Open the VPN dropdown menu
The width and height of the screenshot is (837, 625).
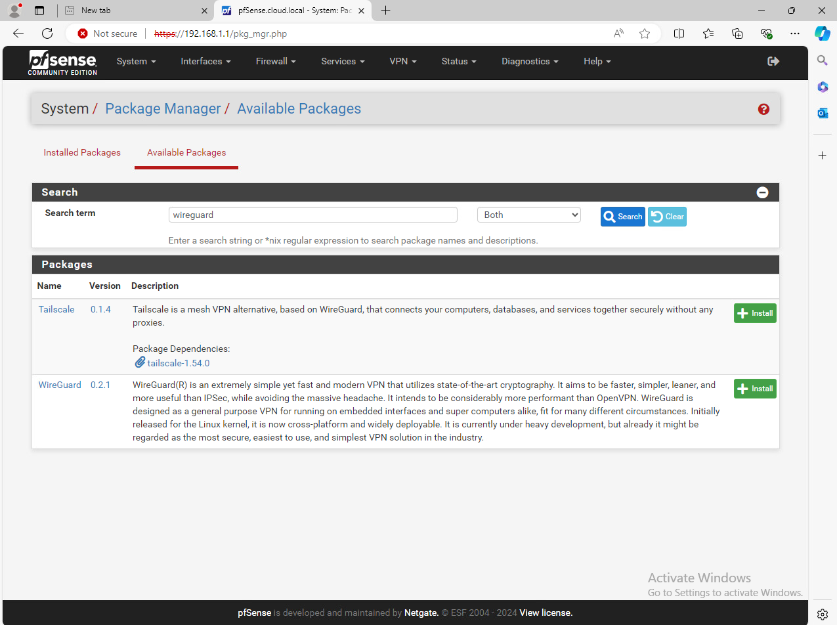click(x=403, y=61)
